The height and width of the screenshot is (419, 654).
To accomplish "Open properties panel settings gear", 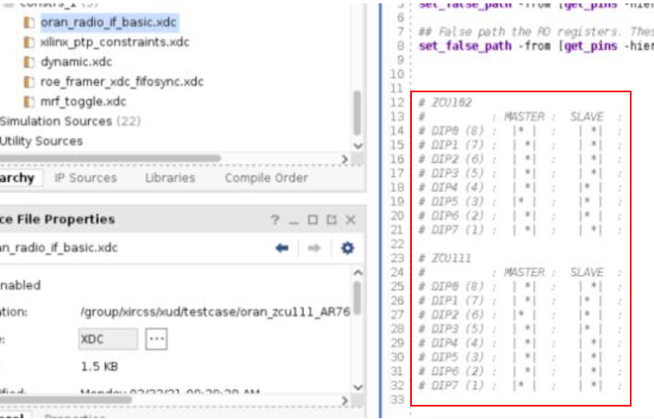I will [347, 248].
